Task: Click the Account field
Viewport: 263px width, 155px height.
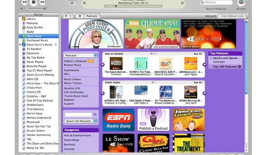Action: pos(232,16)
